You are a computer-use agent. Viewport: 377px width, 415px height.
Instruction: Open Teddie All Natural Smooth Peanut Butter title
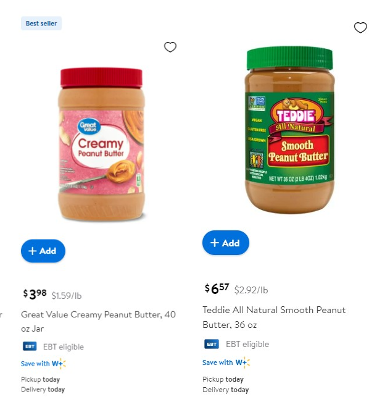coord(274,317)
